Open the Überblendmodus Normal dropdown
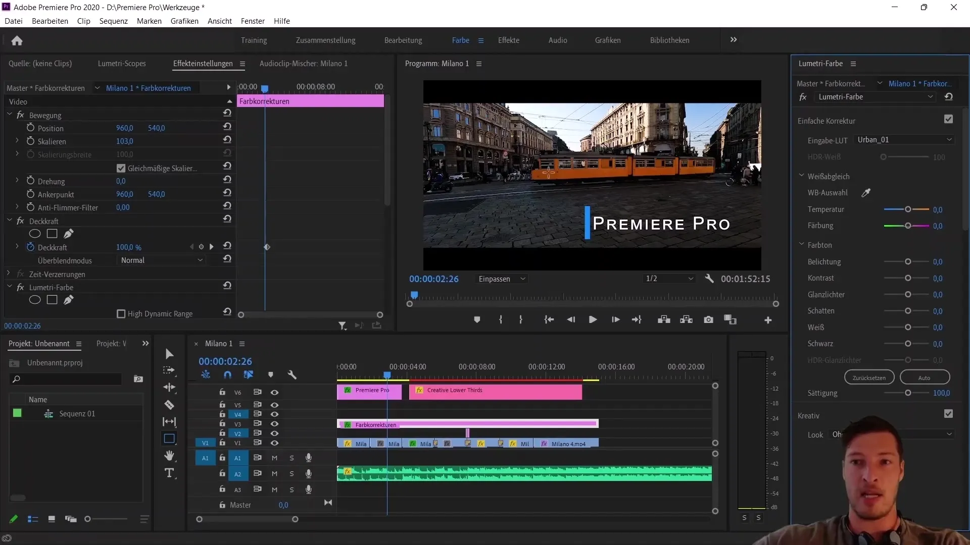970x545 pixels. click(162, 260)
